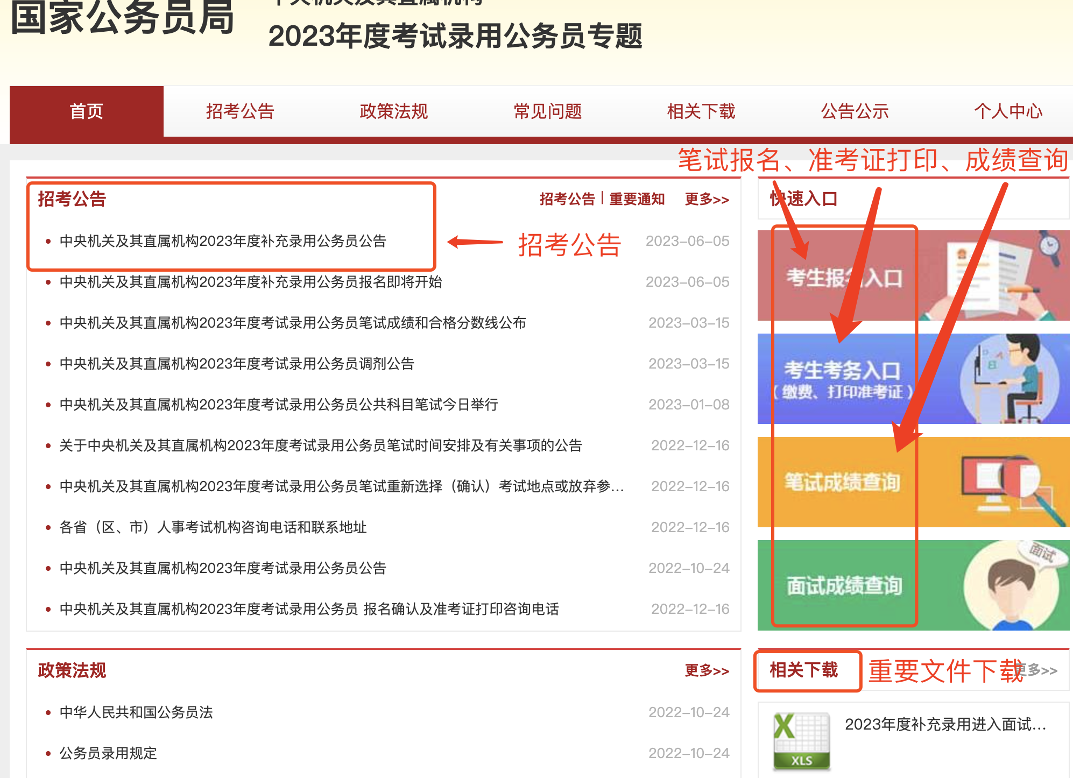Open 中央机关及其直属机构2023年度补充录用公务员公告
Image resolution: width=1073 pixels, height=778 pixels.
(x=223, y=241)
